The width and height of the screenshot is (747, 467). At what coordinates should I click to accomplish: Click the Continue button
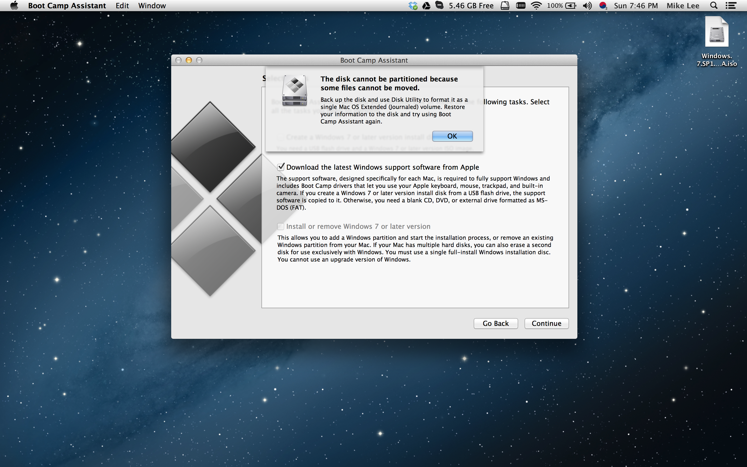coord(546,323)
